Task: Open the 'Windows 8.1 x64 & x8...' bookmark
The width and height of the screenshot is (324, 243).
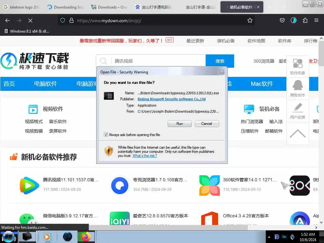Action: (x=27, y=31)
